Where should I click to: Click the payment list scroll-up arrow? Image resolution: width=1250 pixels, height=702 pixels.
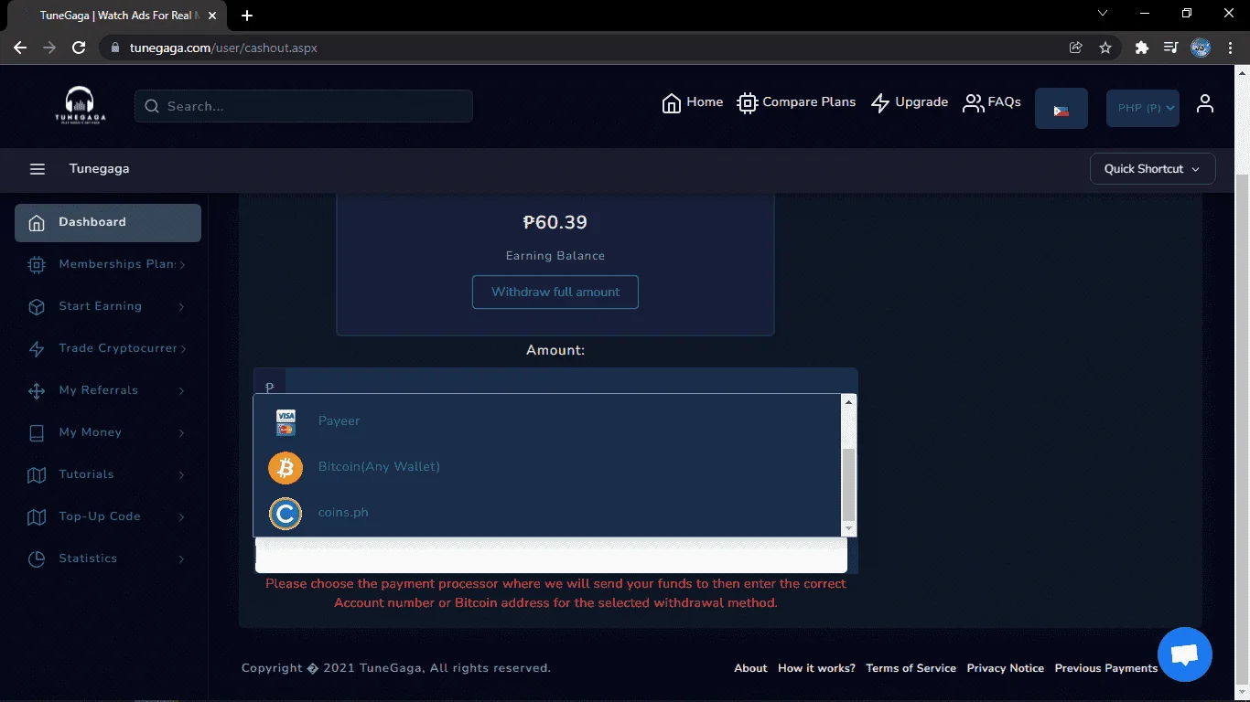pos(848,402)
